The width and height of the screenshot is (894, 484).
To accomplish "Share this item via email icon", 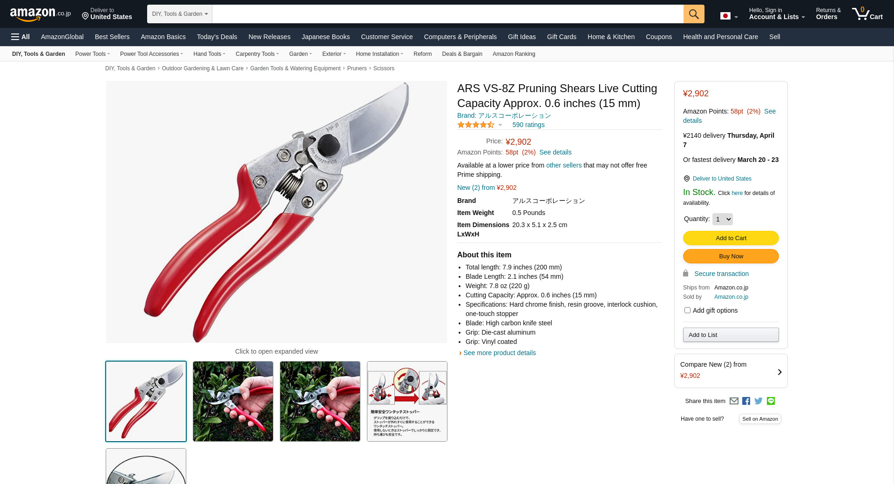I will pos(734,401).
